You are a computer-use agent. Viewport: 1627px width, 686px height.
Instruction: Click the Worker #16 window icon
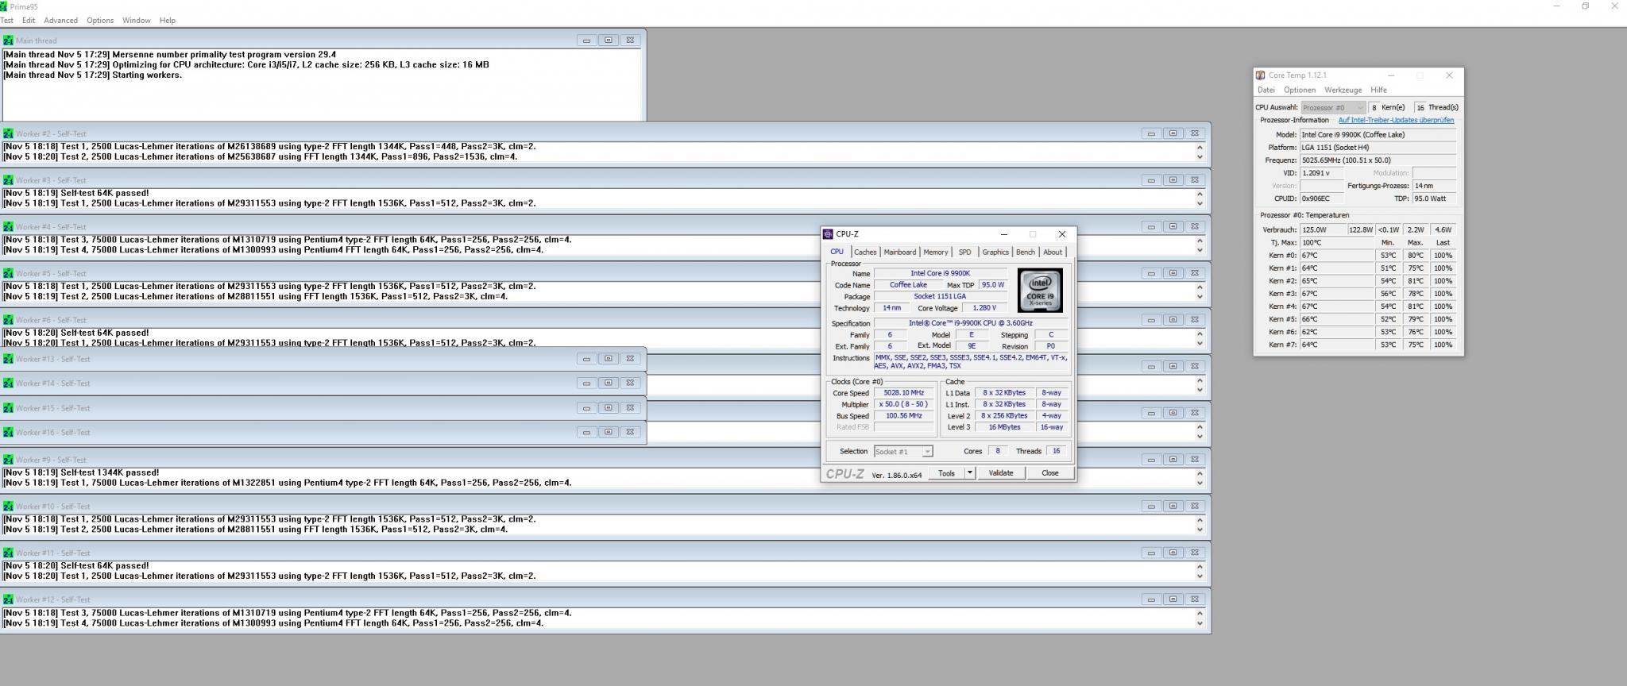[x=8, y=432]
